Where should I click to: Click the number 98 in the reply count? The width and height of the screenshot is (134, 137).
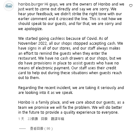point(48,128)
